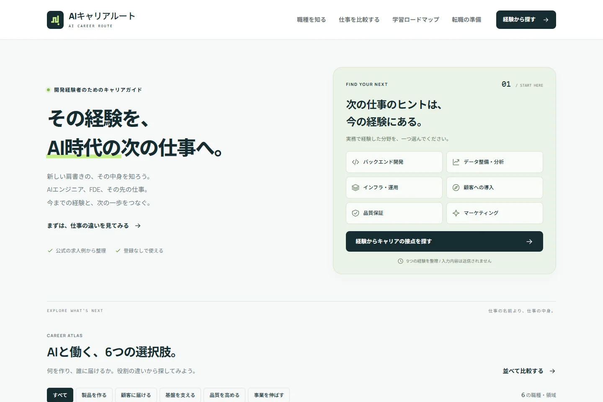Viewport: 603px width, 402px height.
Task: Follow the まずは、仕事の違いを見てみる link
Action: tap(94, 226)
